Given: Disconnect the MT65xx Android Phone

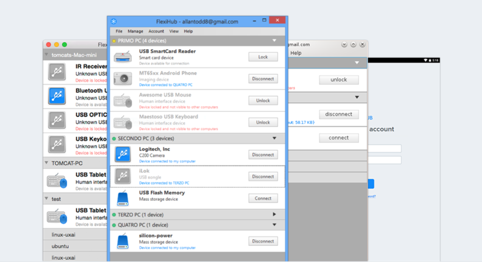Looking at the screenshot, I should point(263,79).
